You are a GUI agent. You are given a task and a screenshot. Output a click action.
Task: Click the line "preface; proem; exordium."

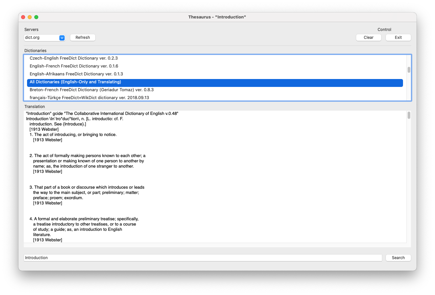pos(58,198)
